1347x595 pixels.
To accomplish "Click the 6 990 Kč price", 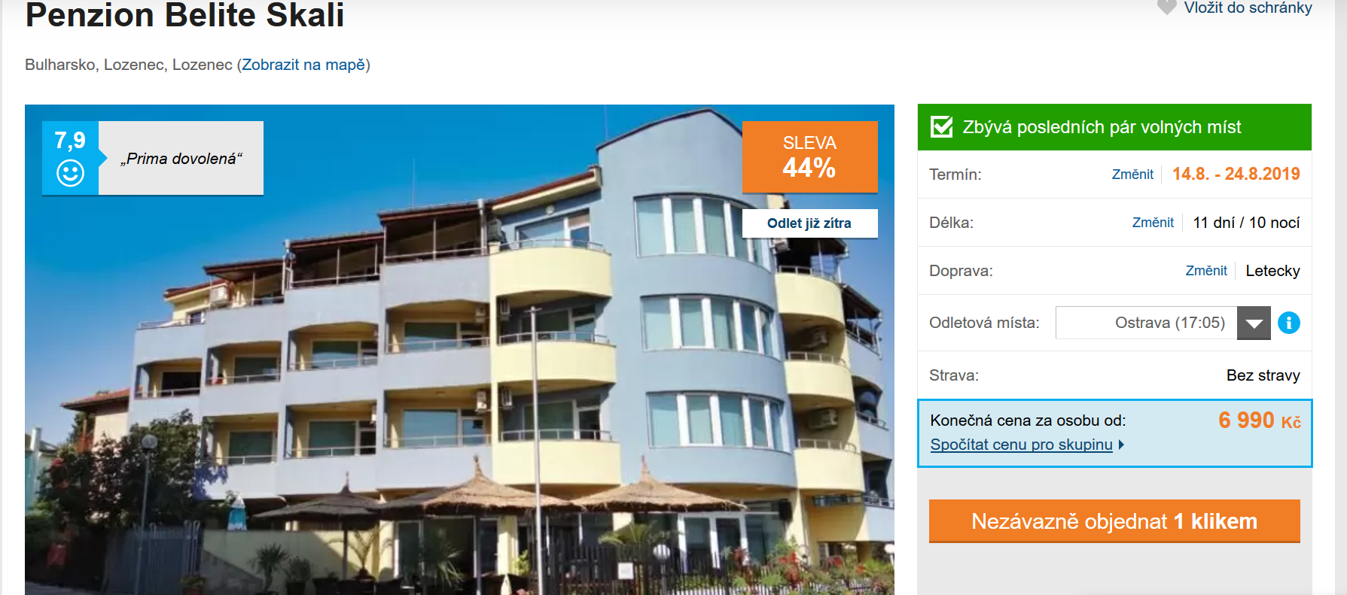I will click(1260, 420).
